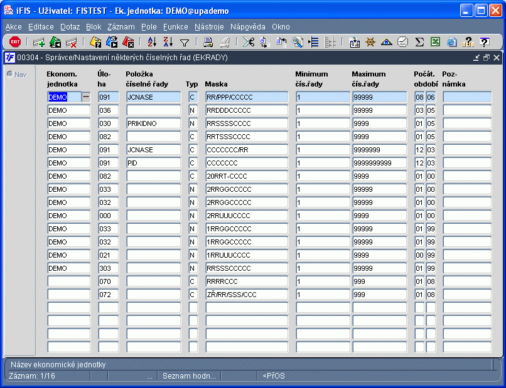Click the form with down arrow icon
506x388 pixels.
click(354, 42)
